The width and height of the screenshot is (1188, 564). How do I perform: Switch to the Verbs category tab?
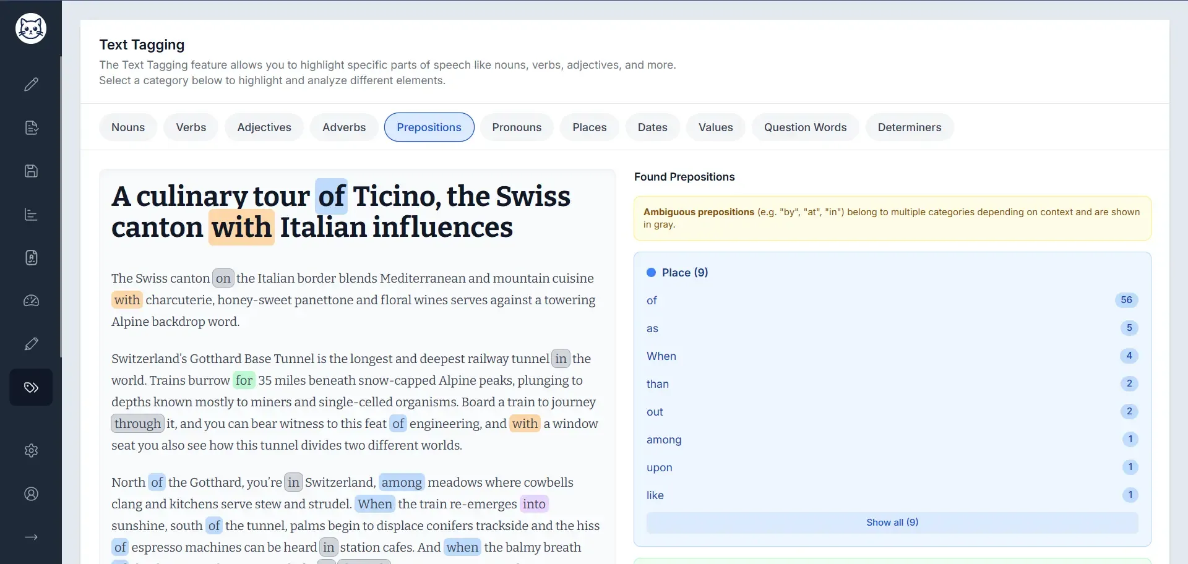point(191,127)
